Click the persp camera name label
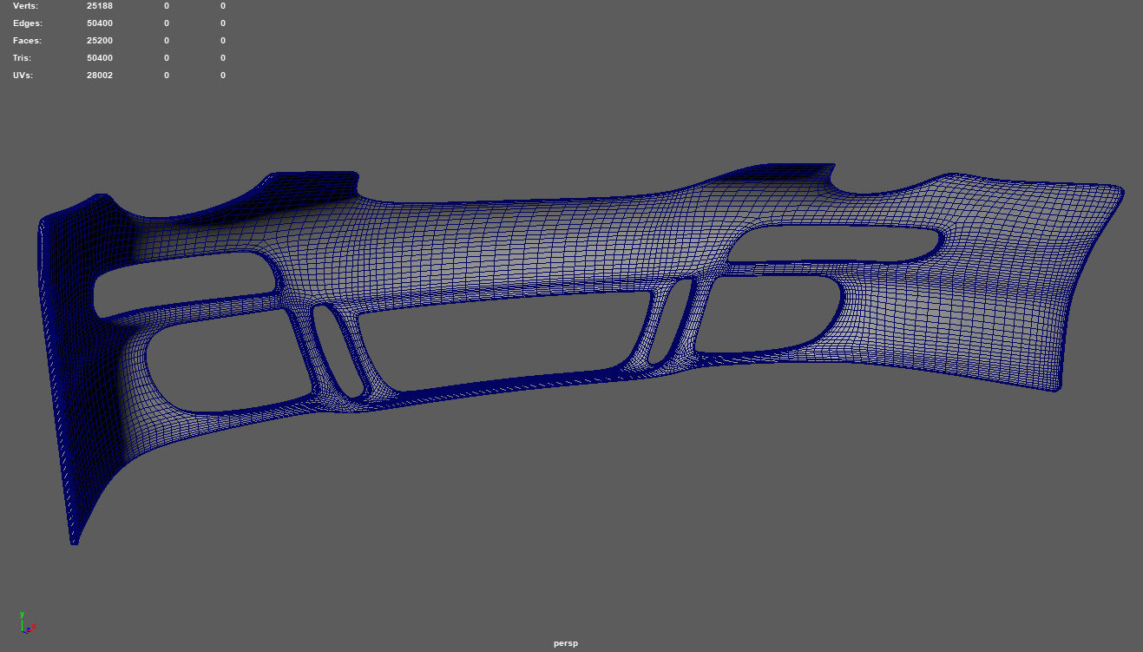1143x652 pixels. [566, 643]
